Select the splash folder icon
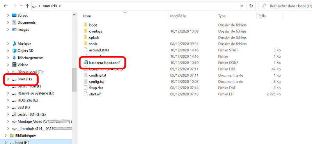This screenshot has height=144, width=312. click(x=85, y=37)
